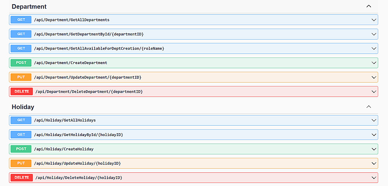Expand the GetAllDepartments endpoint arrow
Screen dimensions: 388x186
point(374,20)
